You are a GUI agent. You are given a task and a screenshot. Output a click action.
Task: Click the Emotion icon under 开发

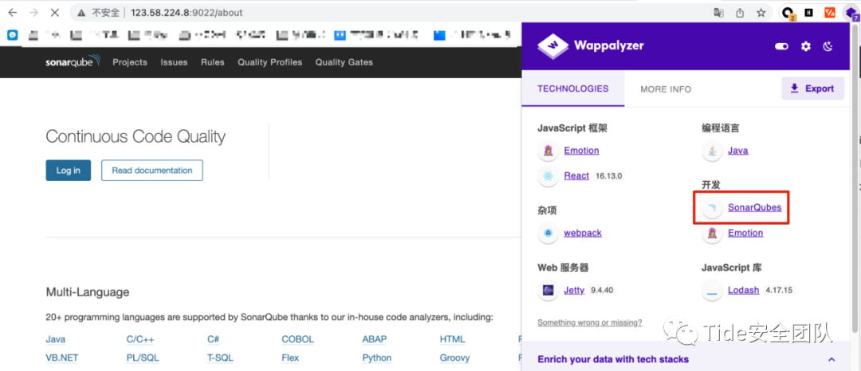pyautogui.click(x=712, y=233)
